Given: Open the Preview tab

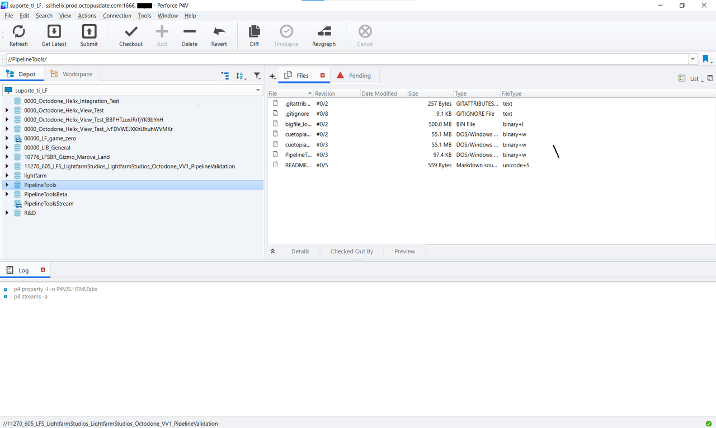Looking at the screenshot, I should (405, 251).
